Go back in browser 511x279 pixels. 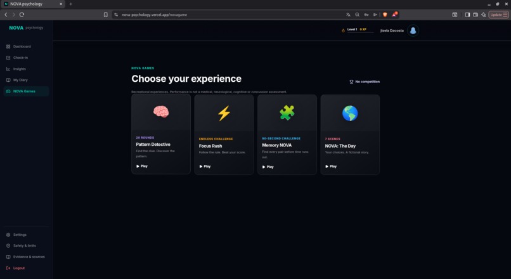(x=6, y=15)
